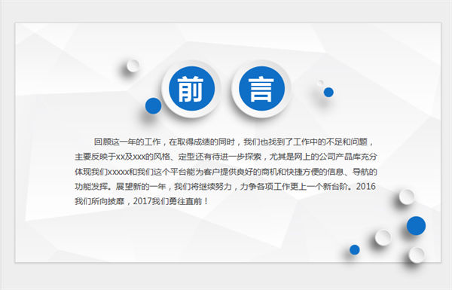
Task: Select the small blue dot left of 前
Action: 154,105
